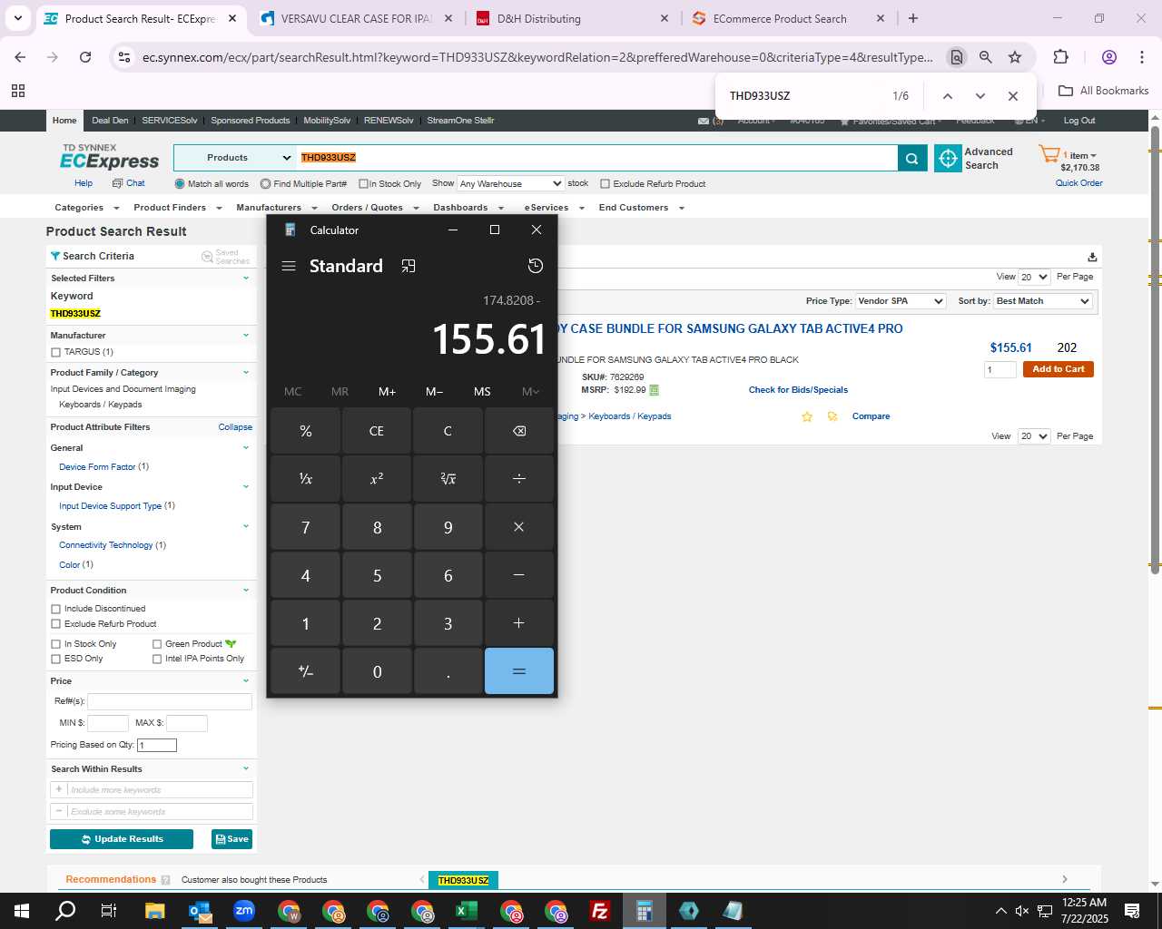The width and height of the screenshot is (1162, 929).
Task: Open Calculator history icon
Action: 536,266
